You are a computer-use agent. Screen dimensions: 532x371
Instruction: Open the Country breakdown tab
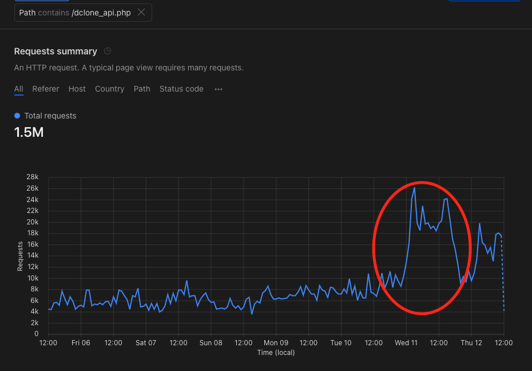[109, 89]
